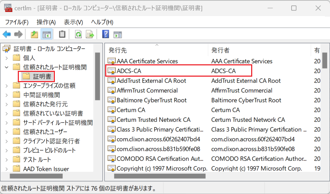Open the ヘルプ(H) menu
Image resolution: width=330 pixels, height=194 pixels.
(x=102, y=22)
